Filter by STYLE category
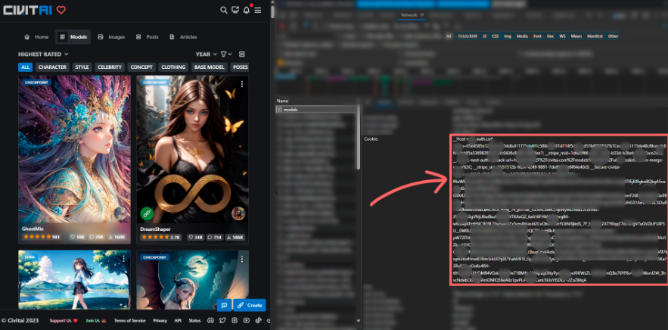 [82, 67]
